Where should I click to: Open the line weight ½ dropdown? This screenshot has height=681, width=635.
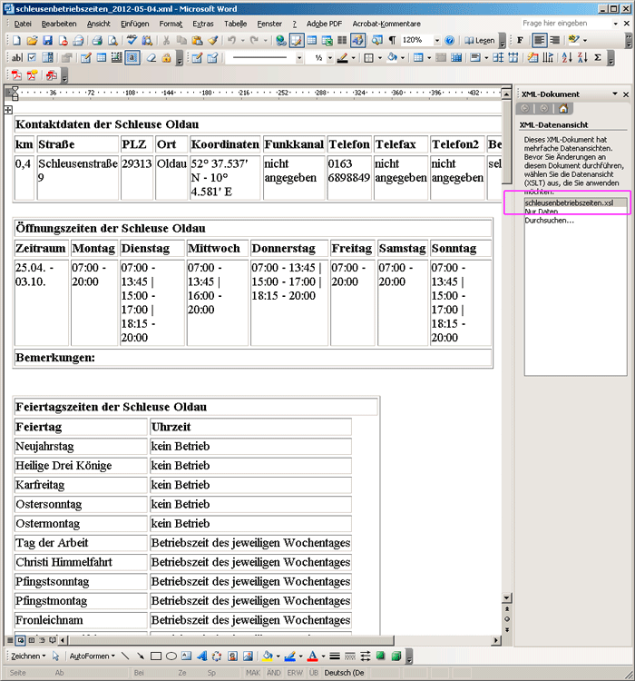pos(330,58)
